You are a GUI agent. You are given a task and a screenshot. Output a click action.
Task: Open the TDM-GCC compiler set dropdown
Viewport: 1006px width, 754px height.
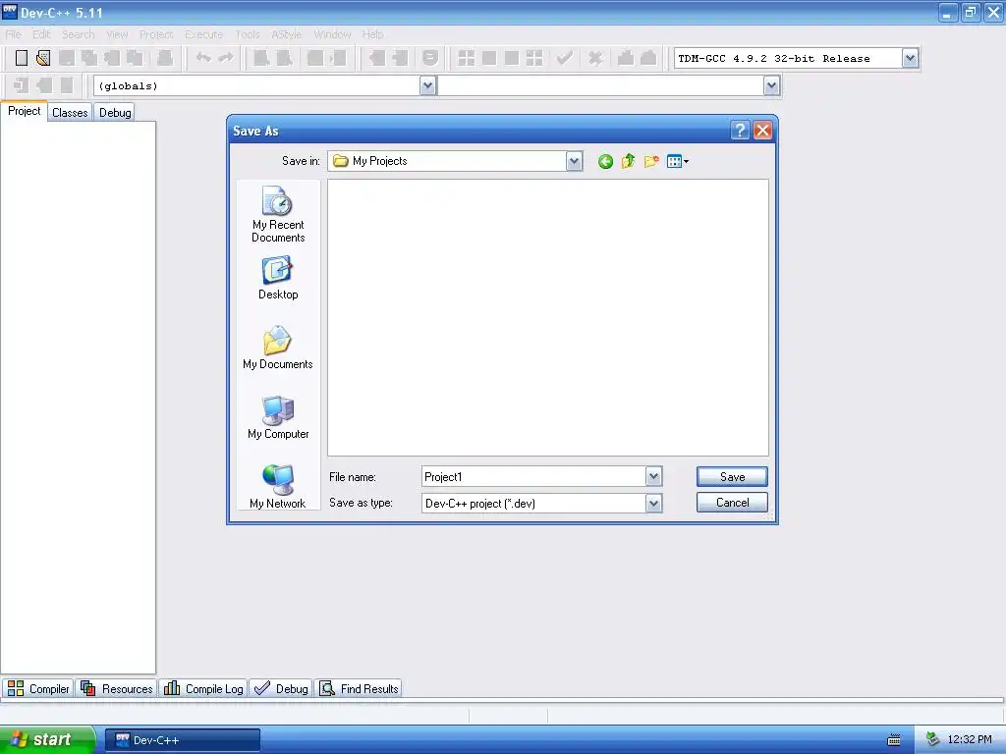pyautogui.click(x=910, y=58)
